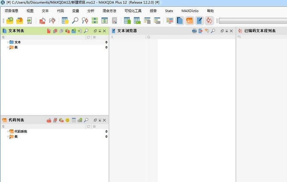The image size is (287, 182).
Task: Click the filter codes icon in 文本浏览器 panel
Action: 207,31
